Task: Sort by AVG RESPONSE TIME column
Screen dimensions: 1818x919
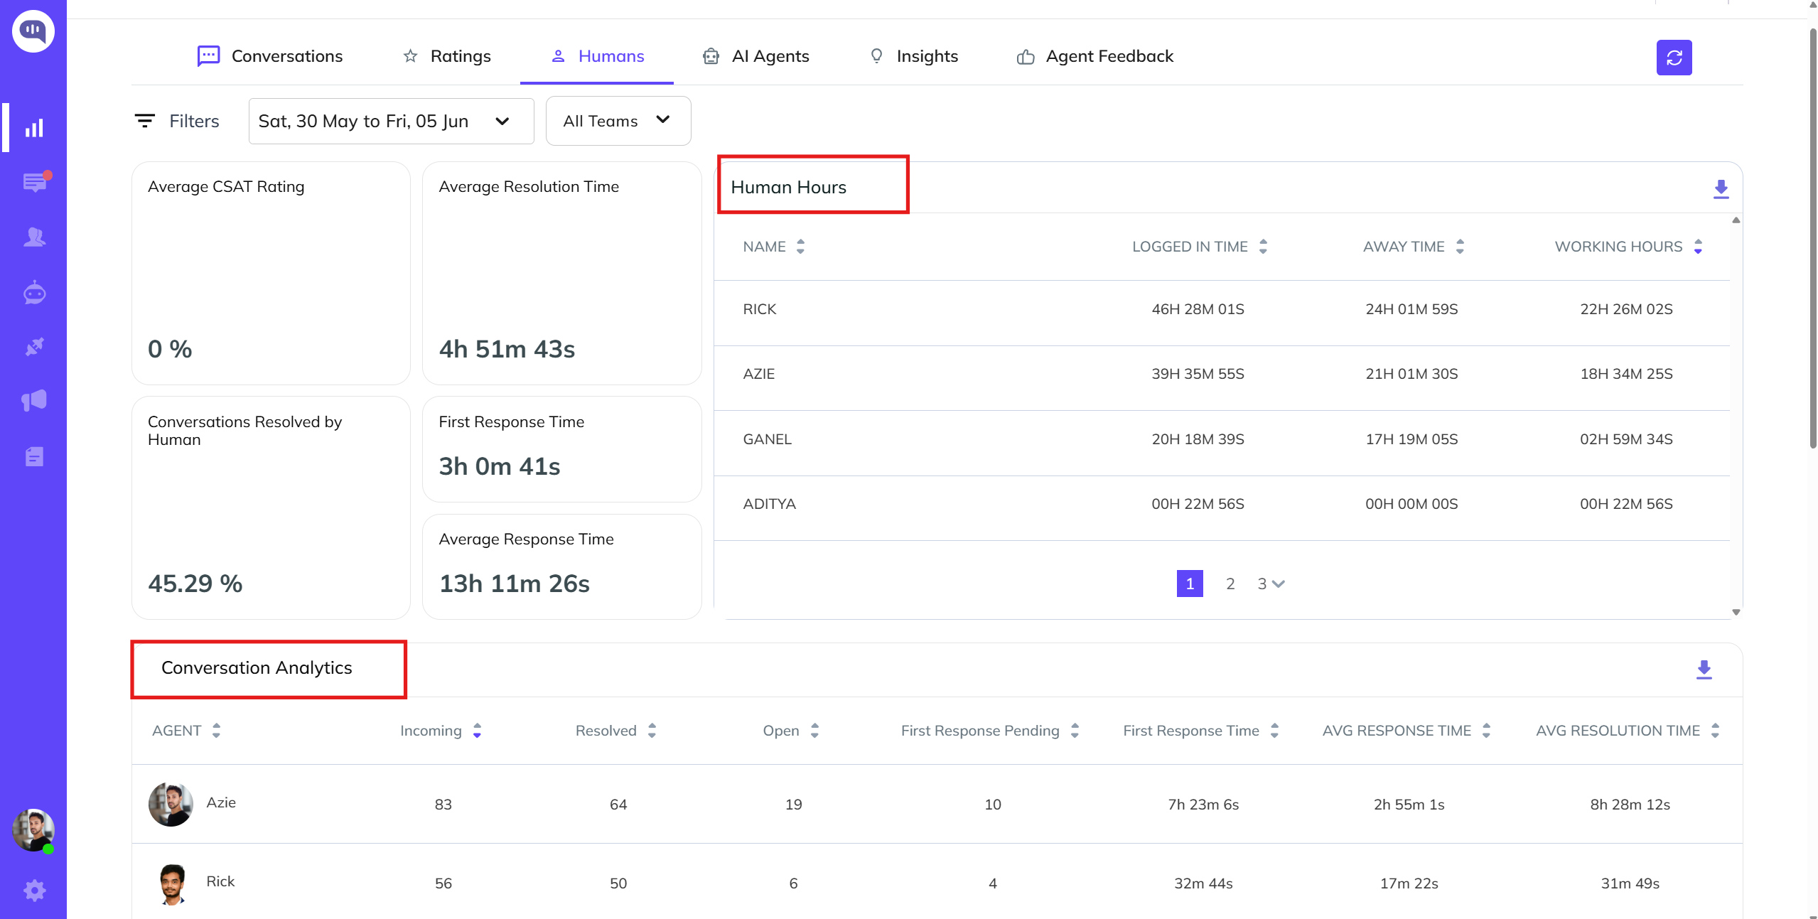Action: click(x=1486, y=731)
